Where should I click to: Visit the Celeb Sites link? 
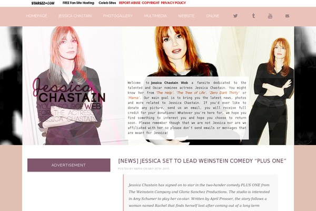[x=107, y=3]
